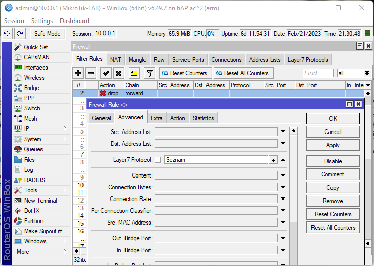This screenshot has height=266, width=374.
Task: Launch New Terminal from sidebar
Action: pyautogui.click(x=41, y=201)
